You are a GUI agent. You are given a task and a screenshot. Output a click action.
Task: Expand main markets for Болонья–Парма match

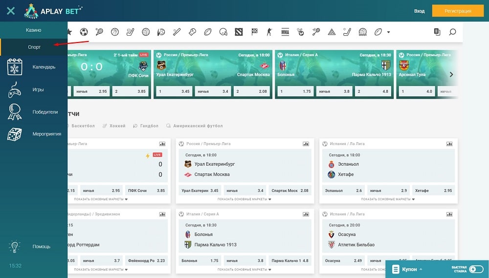point(244,269)
